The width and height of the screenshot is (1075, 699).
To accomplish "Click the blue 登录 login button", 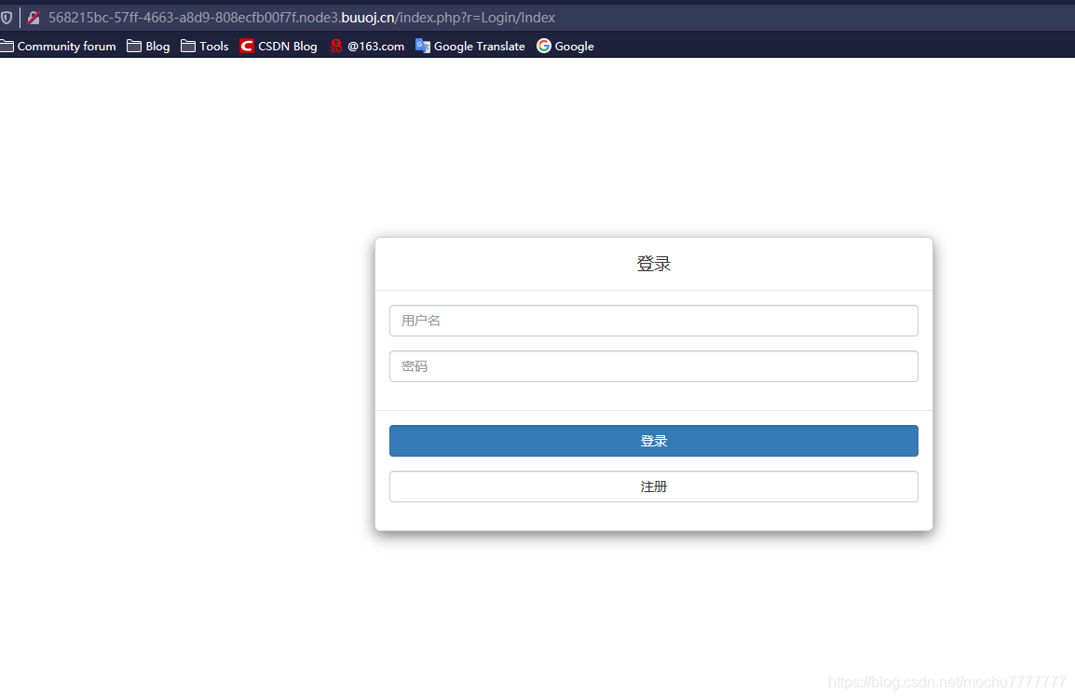I will pyautogui.click(x=653, y=441).
